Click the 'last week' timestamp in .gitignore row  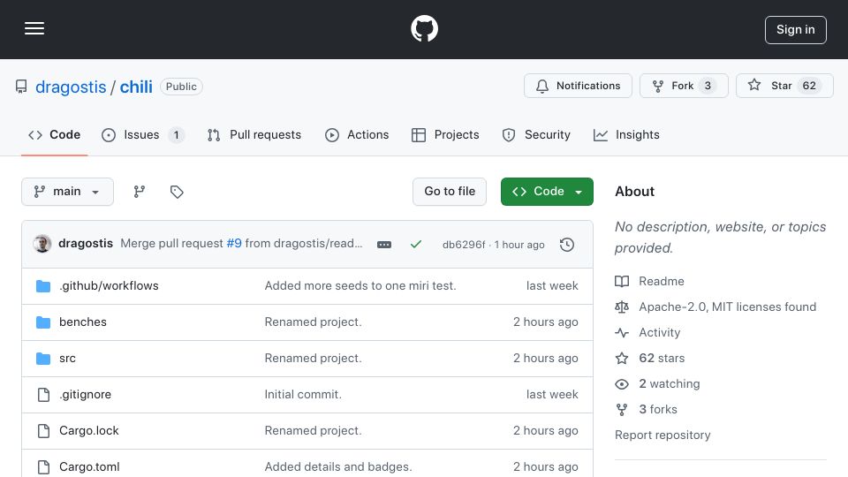pyautogui.click(x=551, y=394)
